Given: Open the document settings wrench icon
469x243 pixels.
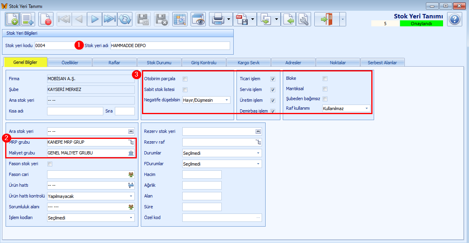Looking at the screenshot, I should pos(303,20).
